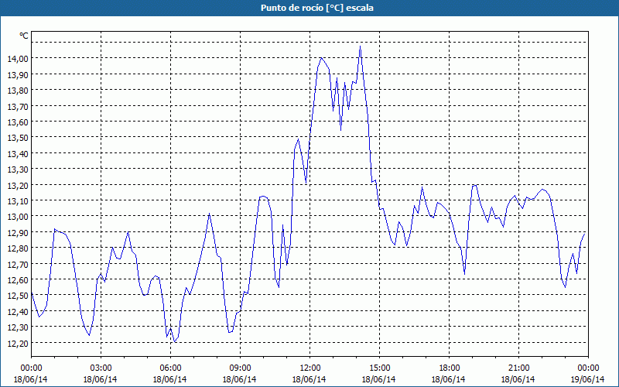
Task: Select the 09:00 time label
Action: click(x=240, y=368)
